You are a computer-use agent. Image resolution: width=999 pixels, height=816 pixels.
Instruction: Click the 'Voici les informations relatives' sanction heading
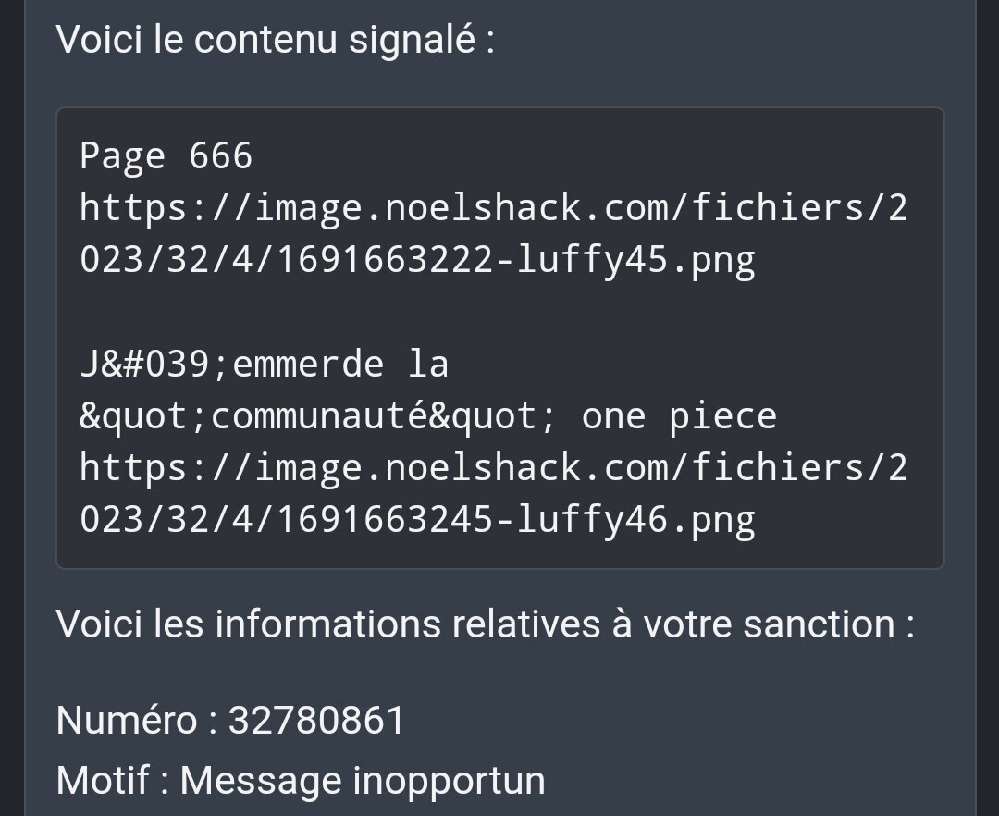coord(486,624)
